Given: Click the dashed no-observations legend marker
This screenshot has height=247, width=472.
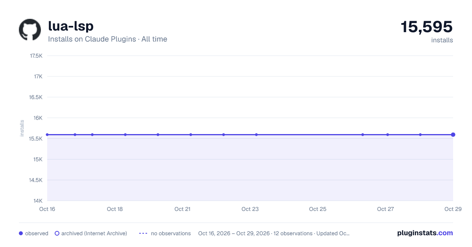Looking at the screenshot, I should coord(143,233).
